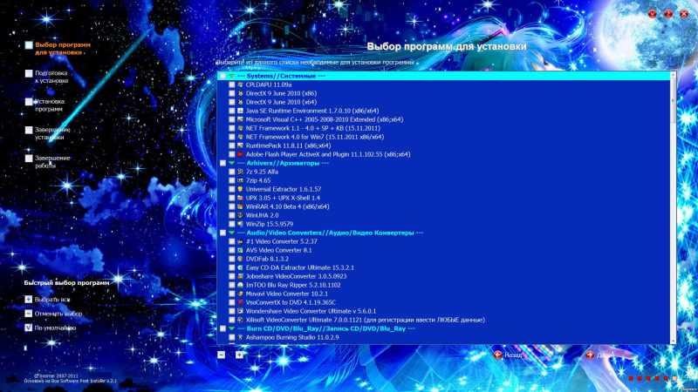698x392 pixels.
Task: Click the Ashampoo Burning Studio icon
Action: [x=241, y=337]
